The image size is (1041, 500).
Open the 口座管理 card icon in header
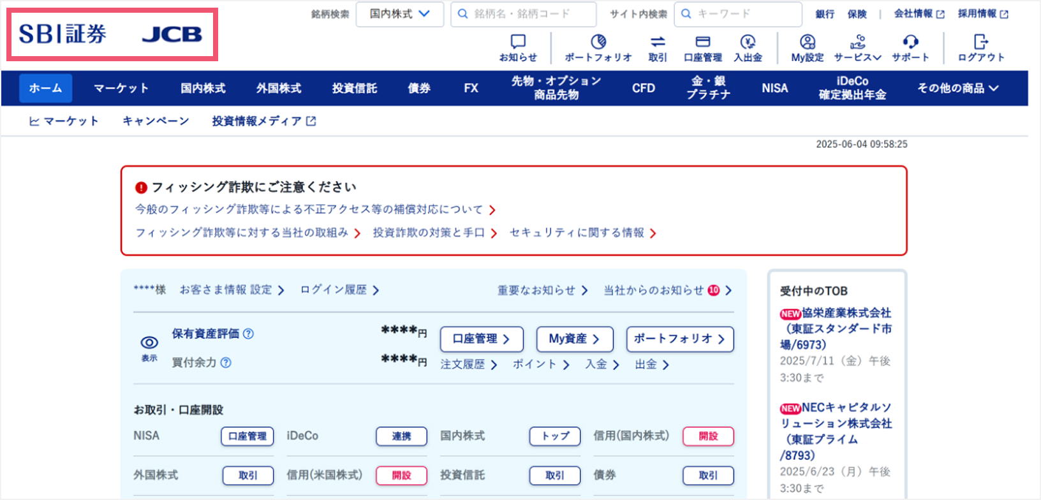[x=703, y=42]
